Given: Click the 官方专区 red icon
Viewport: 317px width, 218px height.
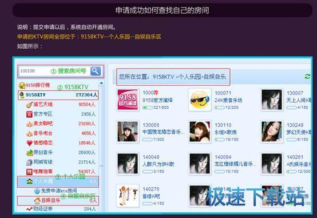Looking at the screenshot, I should tap(29, 114).
